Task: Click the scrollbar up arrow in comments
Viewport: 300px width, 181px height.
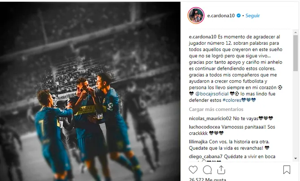Action: pyautogui.click(x=296, y=33)
